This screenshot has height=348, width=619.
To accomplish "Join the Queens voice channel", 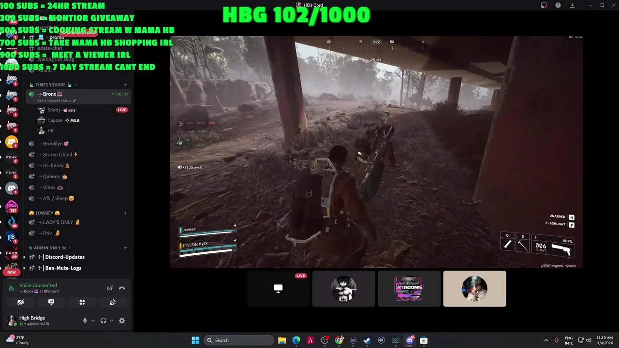I will coord(77,176).
